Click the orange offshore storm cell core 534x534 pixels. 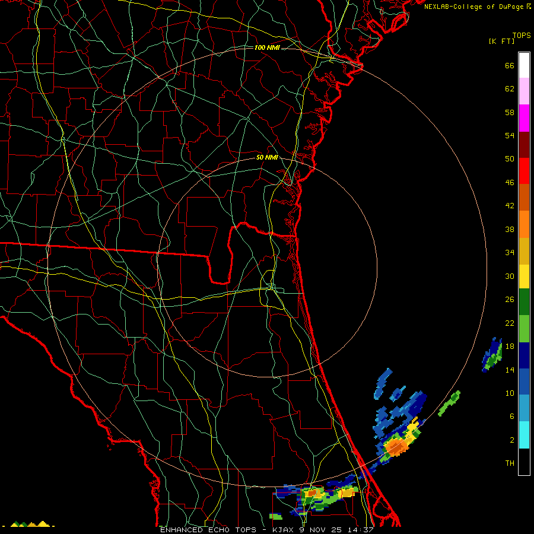coord(396,446)
